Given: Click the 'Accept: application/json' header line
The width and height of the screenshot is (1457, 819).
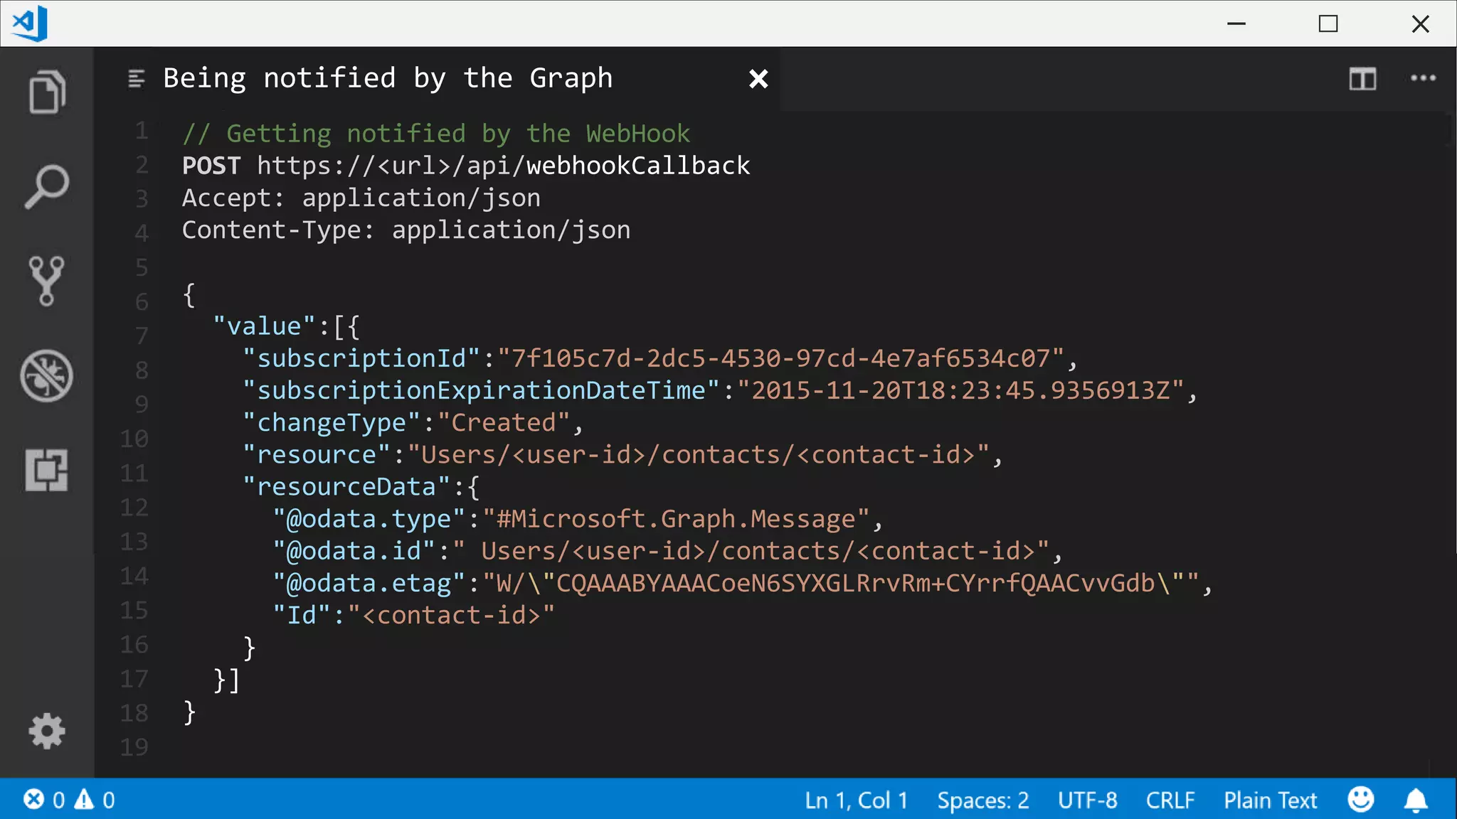Looking at the screenshot, I should (361, 198).
